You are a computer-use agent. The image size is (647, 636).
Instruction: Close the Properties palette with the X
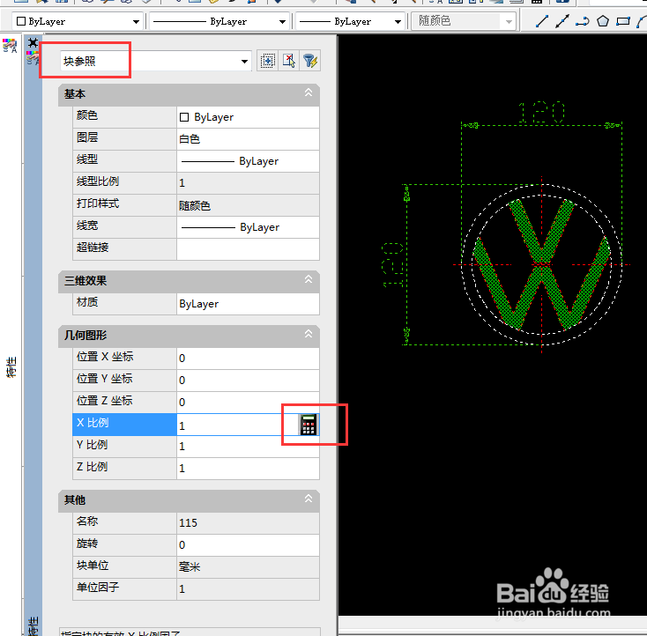(x=33, y=42)
